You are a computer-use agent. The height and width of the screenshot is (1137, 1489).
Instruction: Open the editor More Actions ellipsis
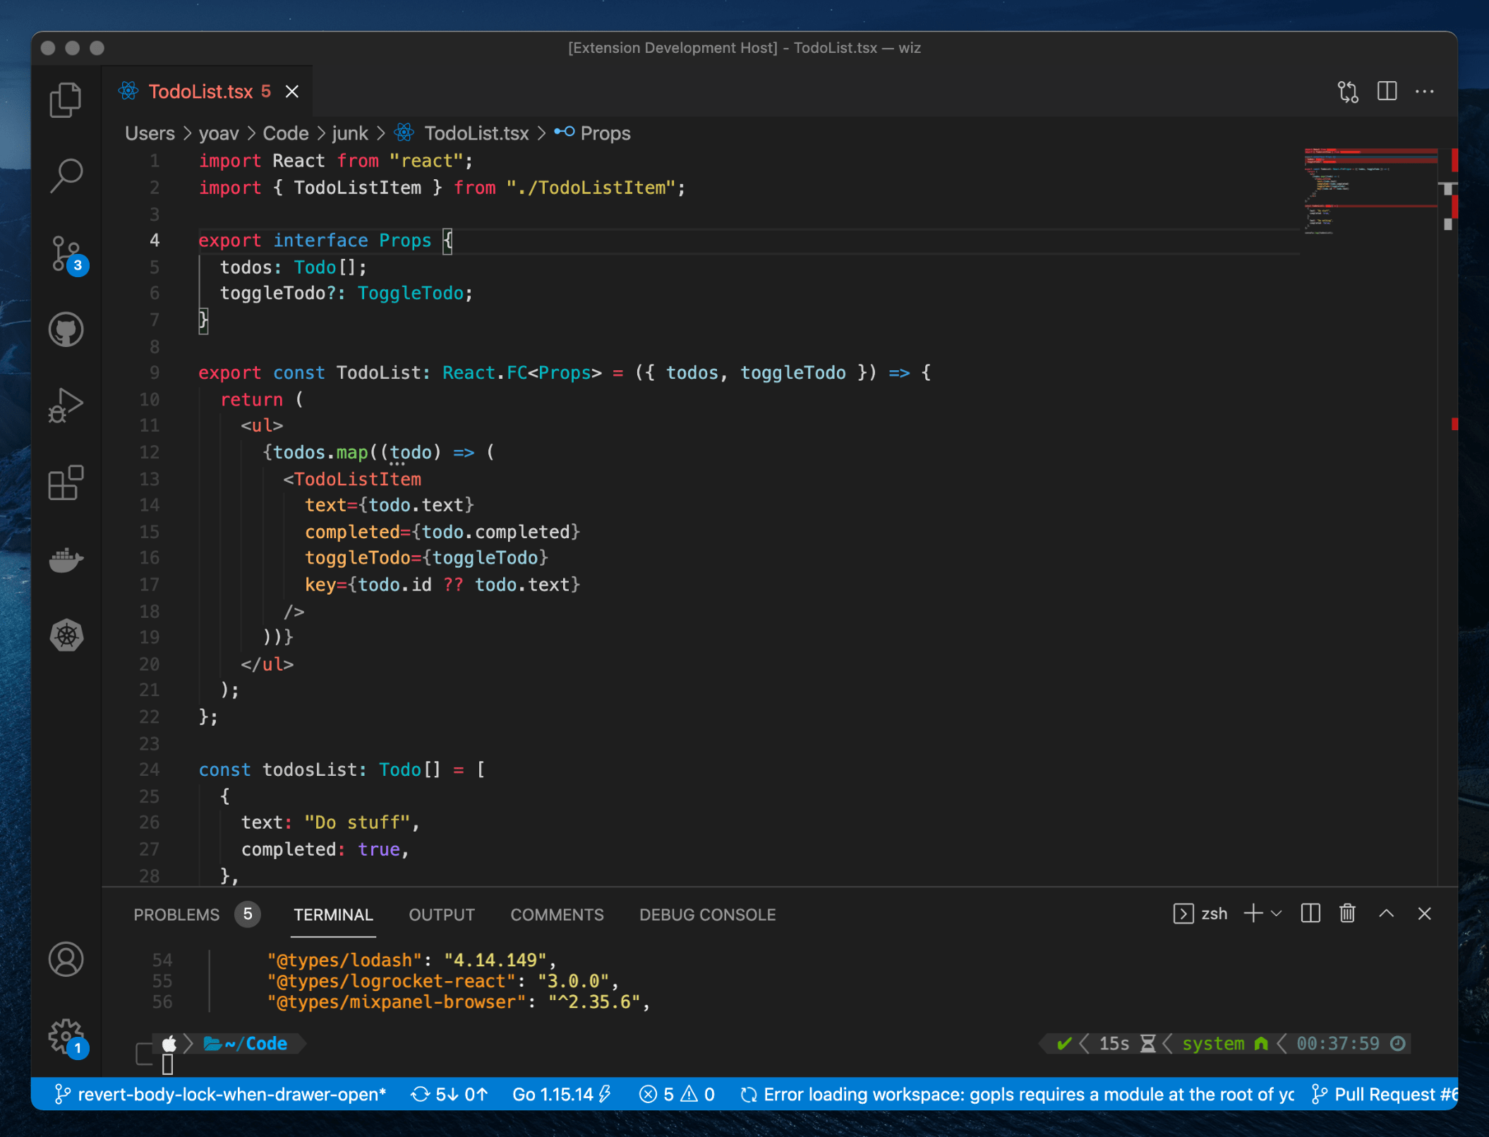point(1425,92)
